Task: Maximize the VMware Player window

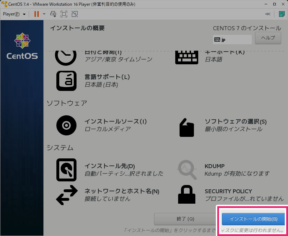Action: click(x=274, y=4)
